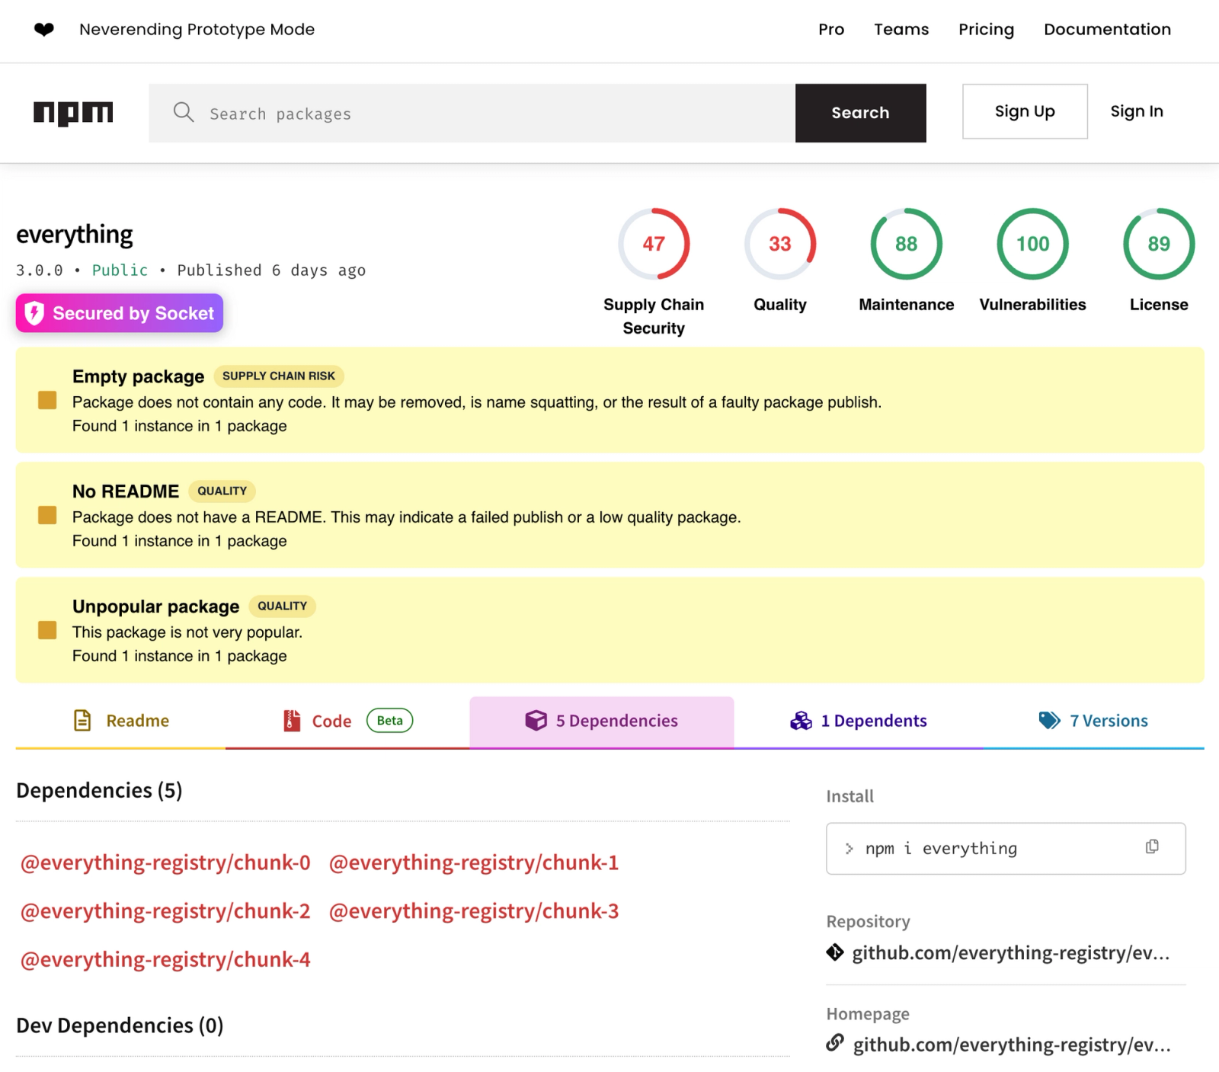The width and height of the screenshot is (1219, 1072).
Task: Click the Readme document icon
Action: [x=82, y=721]
